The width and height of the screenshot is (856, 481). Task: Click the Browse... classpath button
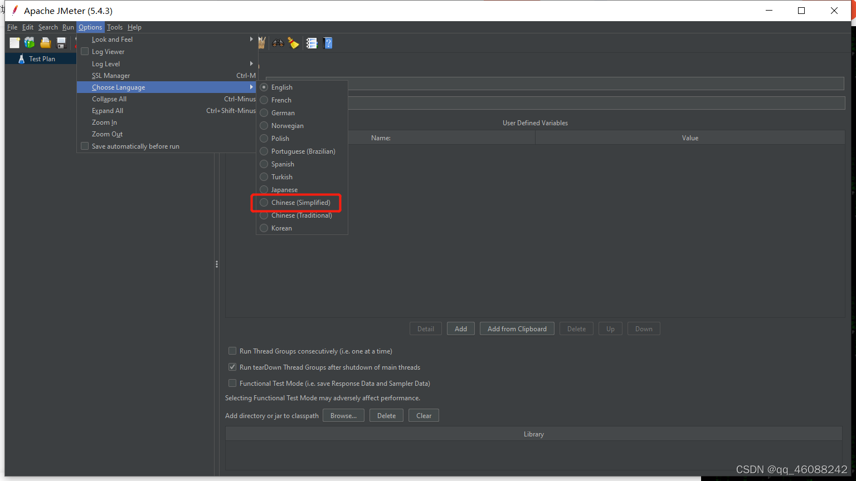[x=343, y=415]
